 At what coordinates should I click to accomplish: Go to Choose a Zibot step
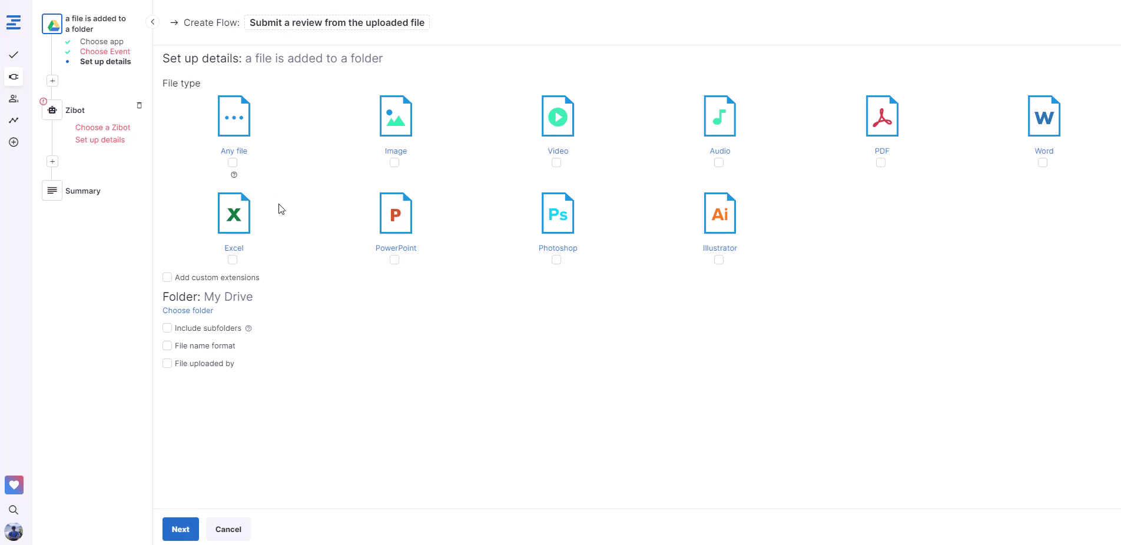(x=102, y=127)
